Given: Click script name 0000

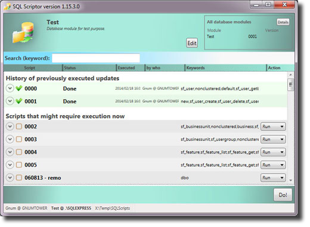Looking at the screenshot, I should [30, 88].
